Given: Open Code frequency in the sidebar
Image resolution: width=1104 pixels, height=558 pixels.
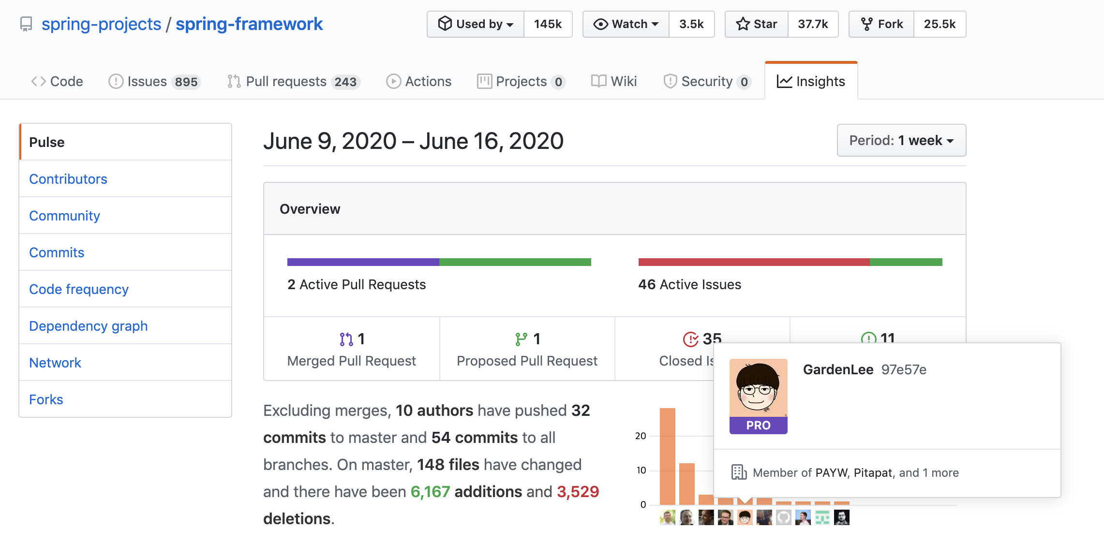Looking at the screenshot, I should (79, 289).
